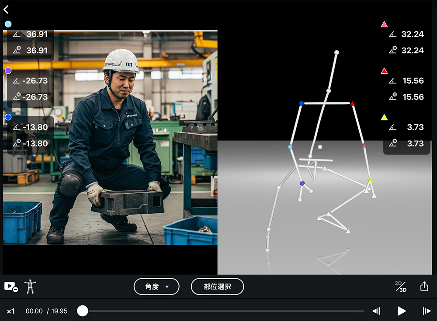Viewport: 437px width, 321px height.
Task: Select the light blue circle marker legend
Action: tap(8, 24)
